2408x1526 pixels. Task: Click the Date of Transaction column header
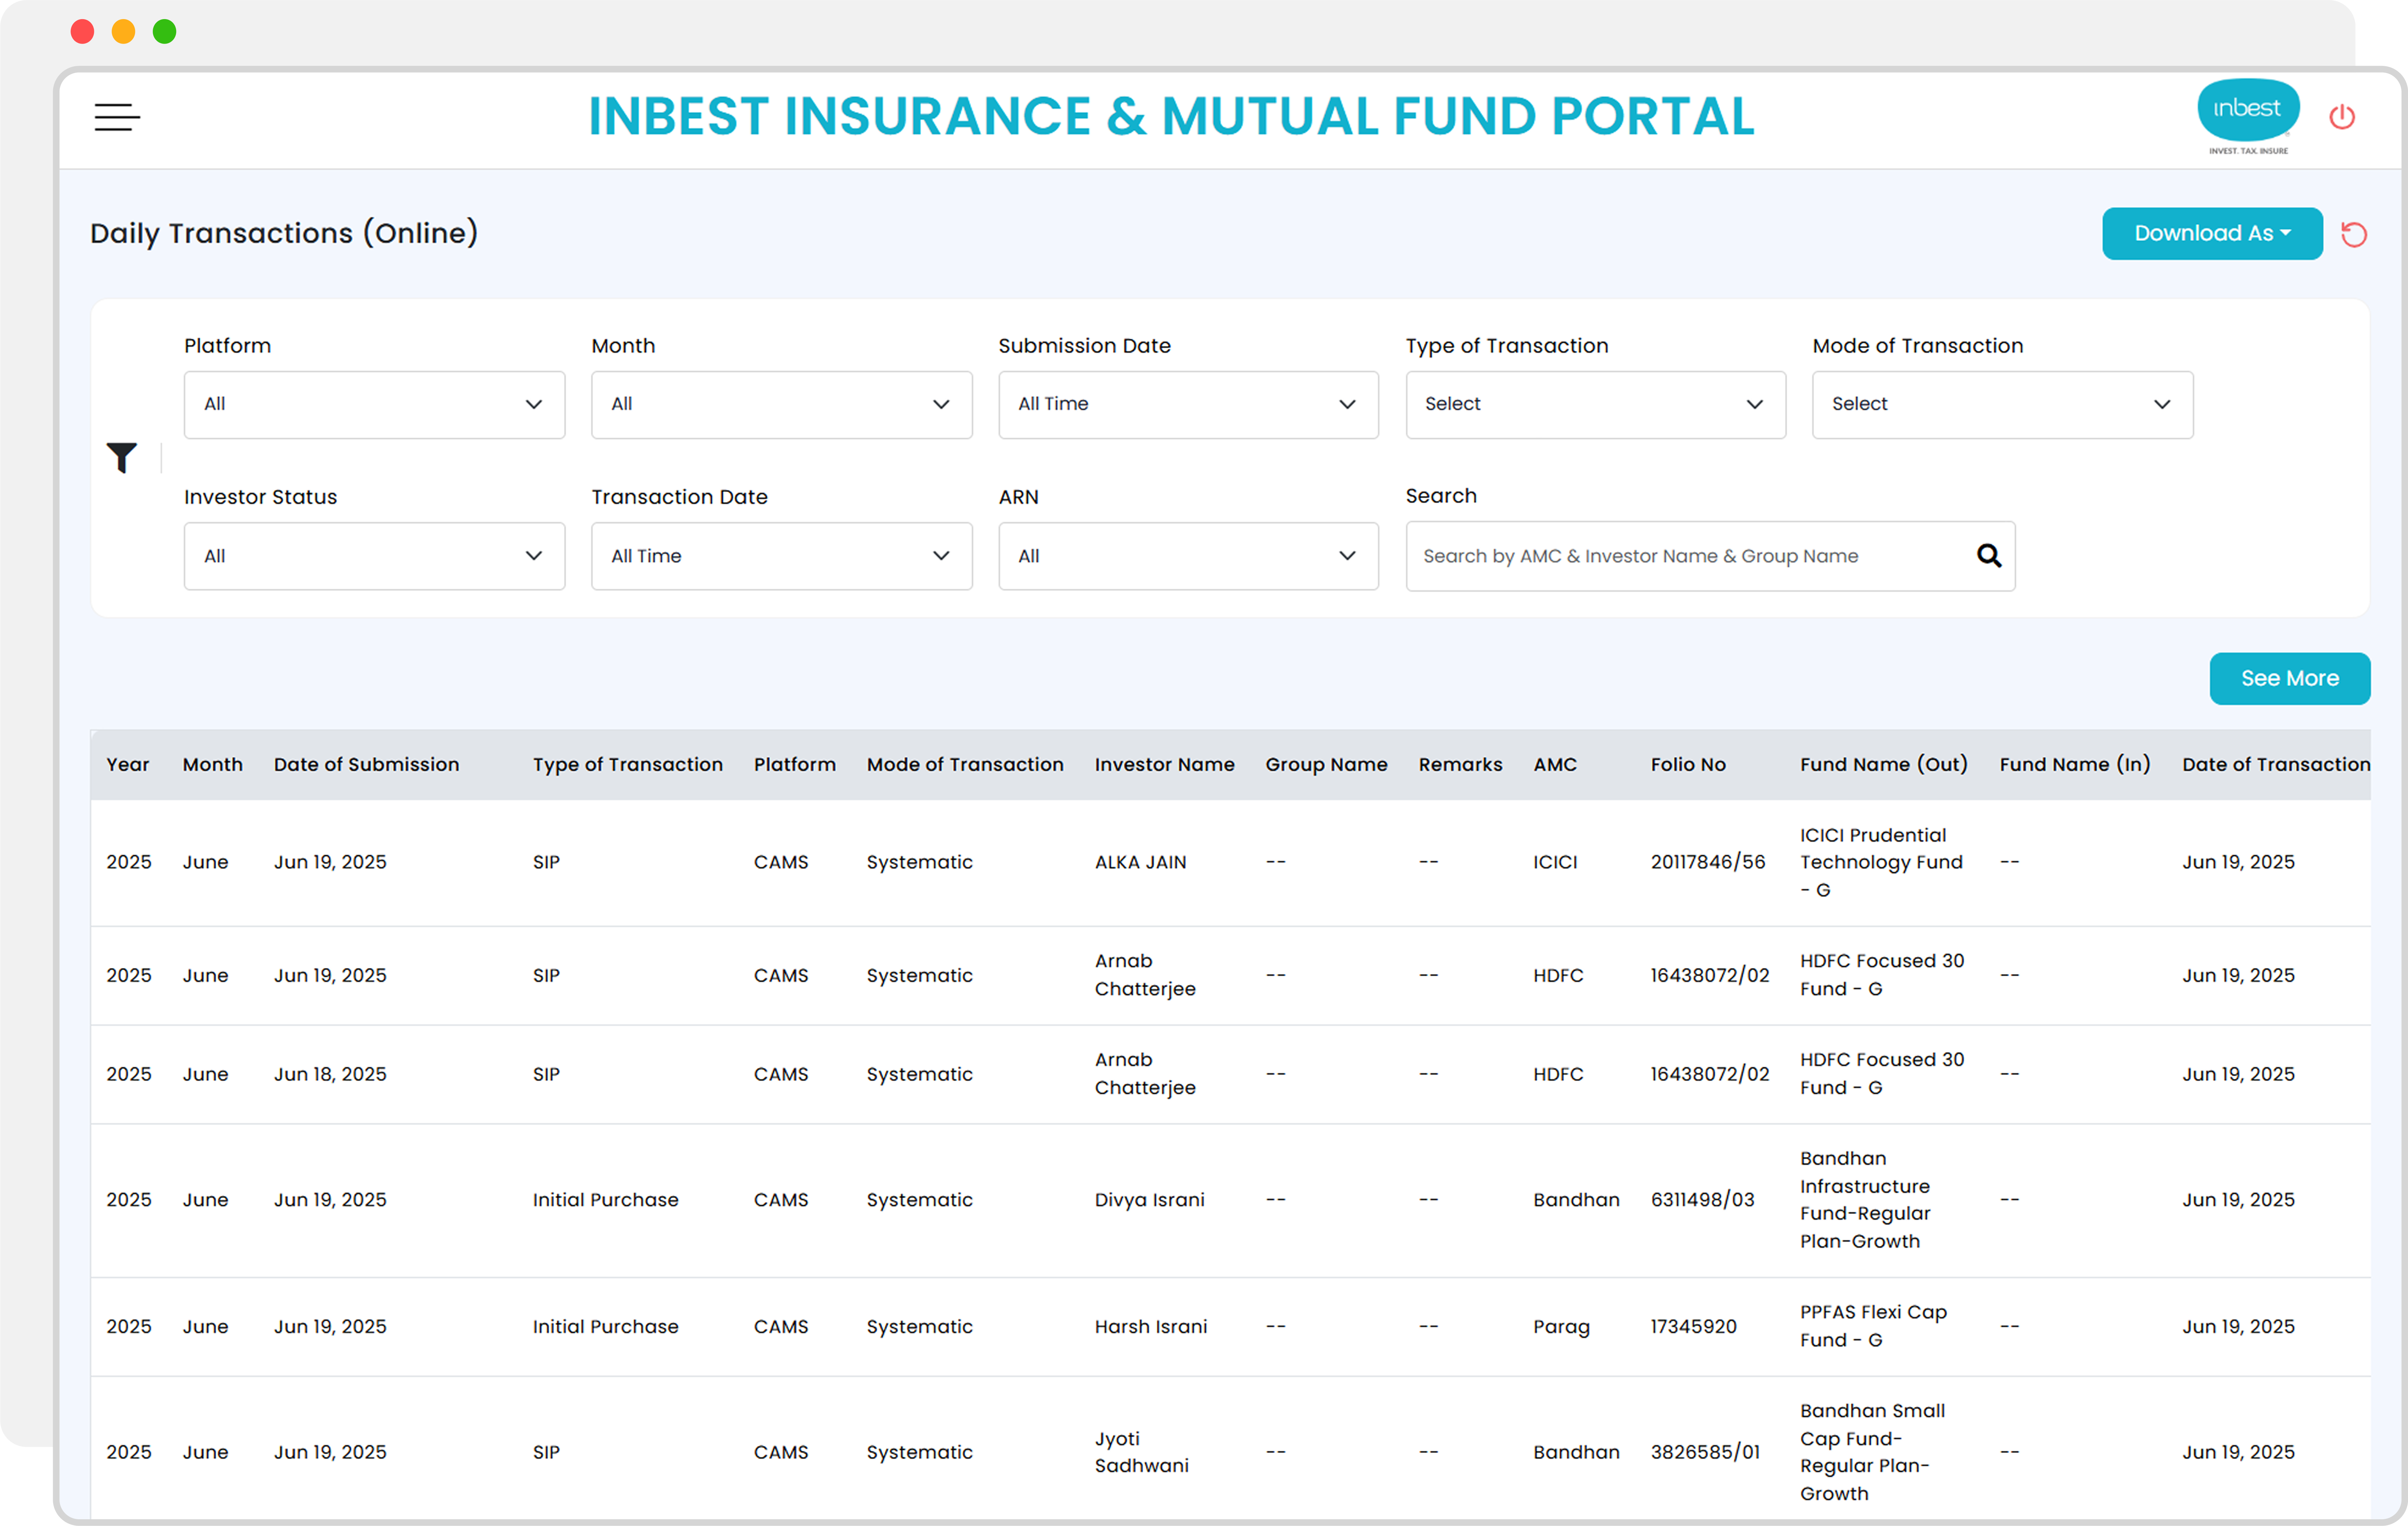pos(2276,765)
